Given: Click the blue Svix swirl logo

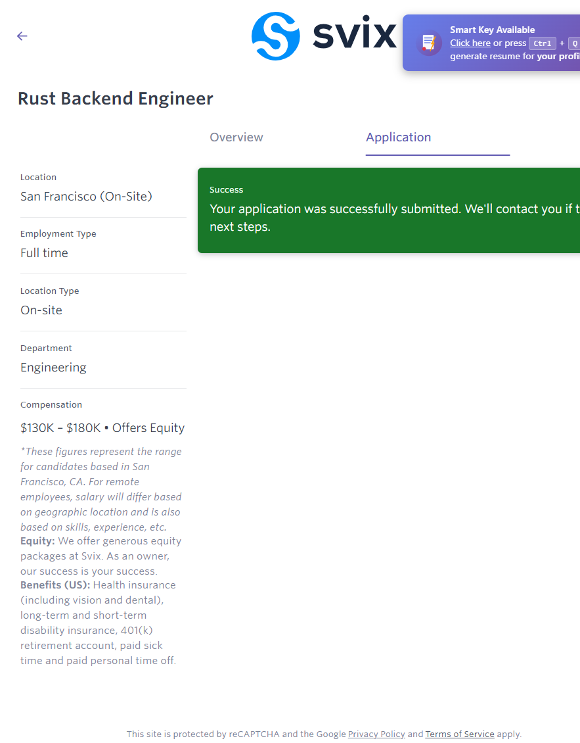Looking at the screenshot, I should click(x=276, y=36).
